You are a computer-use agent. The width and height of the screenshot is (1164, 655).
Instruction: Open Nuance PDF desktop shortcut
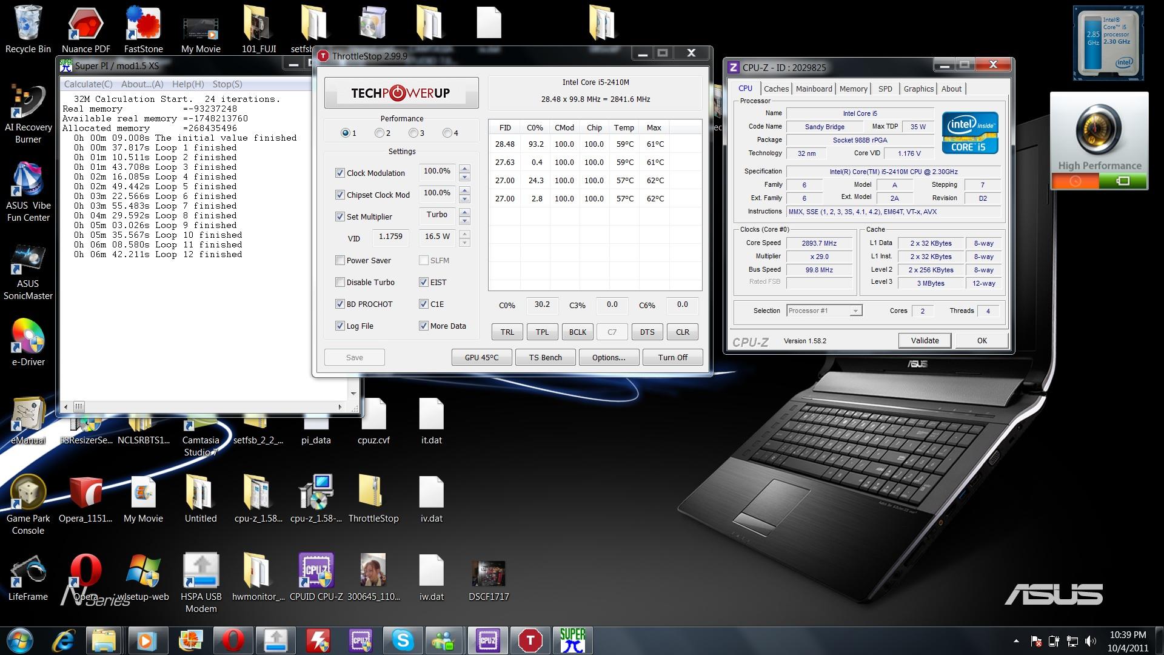[x=85, y=29]
